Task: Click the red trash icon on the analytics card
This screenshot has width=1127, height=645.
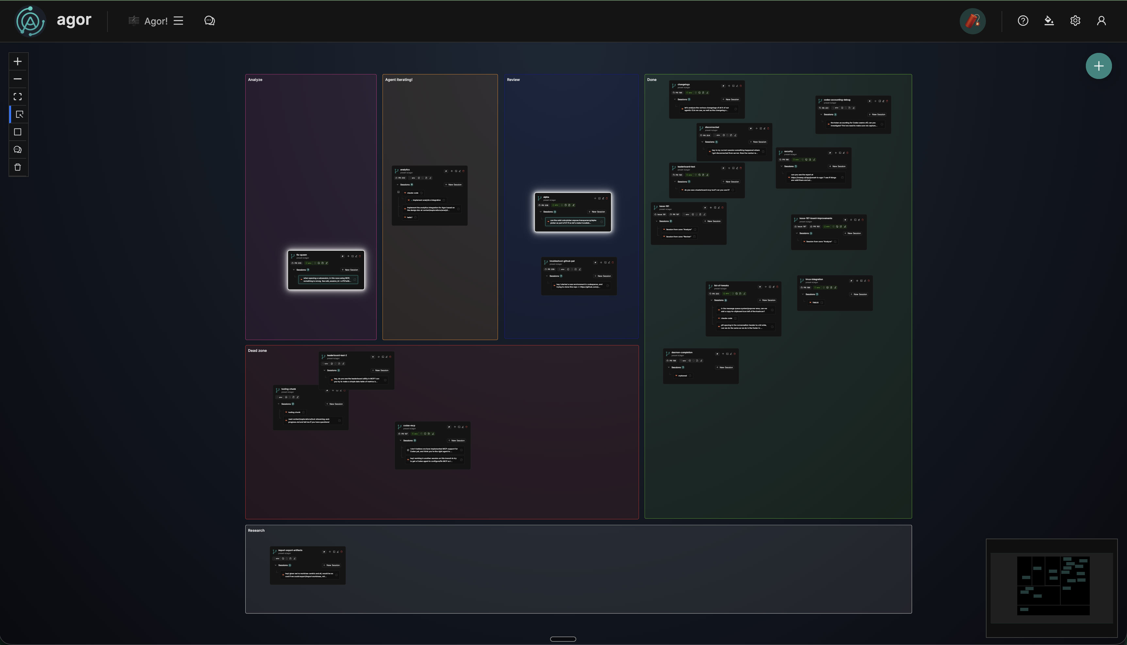Action: [x=463, y=171]
